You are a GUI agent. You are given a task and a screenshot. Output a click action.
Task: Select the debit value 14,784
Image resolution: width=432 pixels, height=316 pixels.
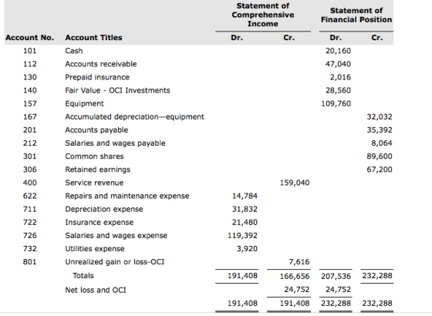coord(245,197)
